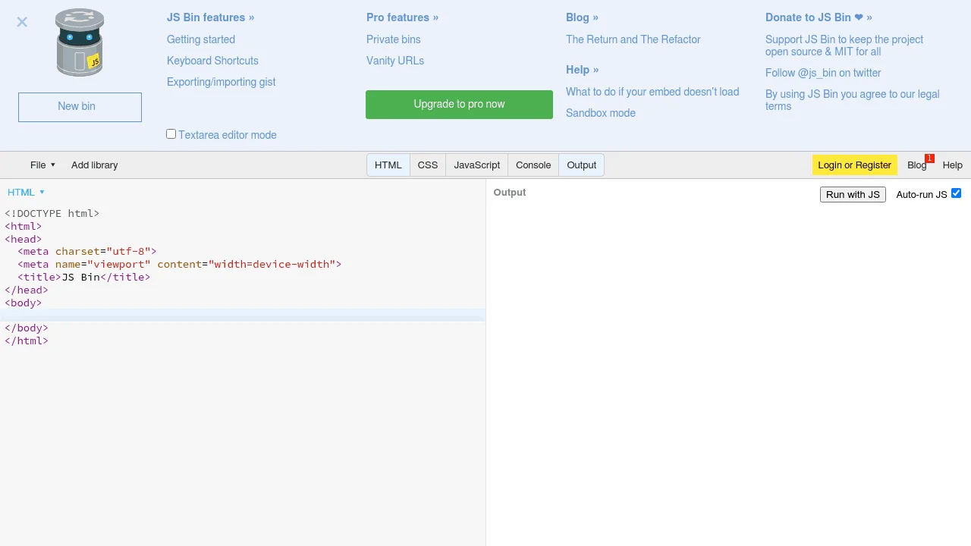Click Upgrade to pro now button
Screen dimensions: 971x546
click(x=459, y=105)
